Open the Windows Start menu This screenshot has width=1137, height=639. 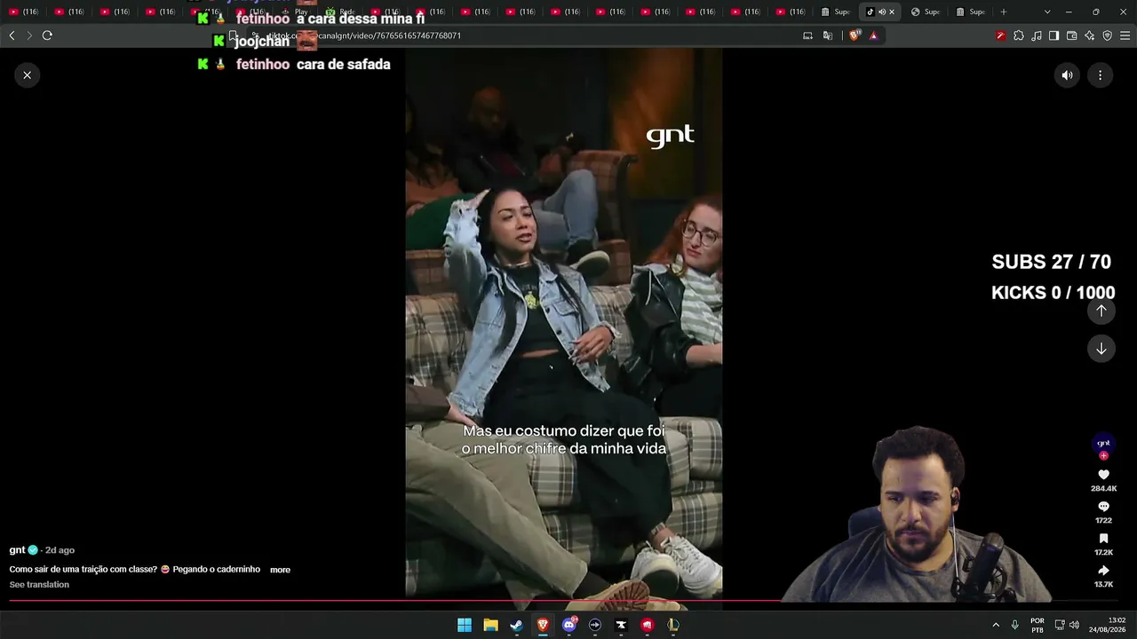[x=465, y=625]
